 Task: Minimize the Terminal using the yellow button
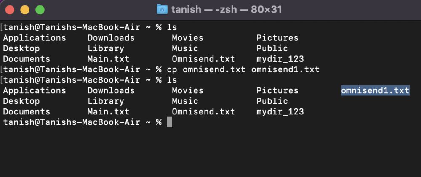point(25,9)
